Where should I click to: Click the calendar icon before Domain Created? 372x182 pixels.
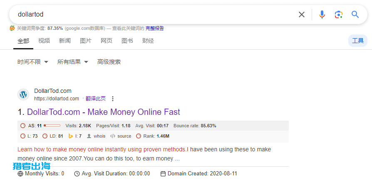coord(163,174)
